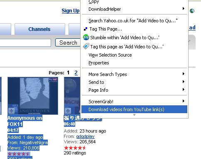Go to results page 2
The image size is (201, 159).
tap(76, 73)
